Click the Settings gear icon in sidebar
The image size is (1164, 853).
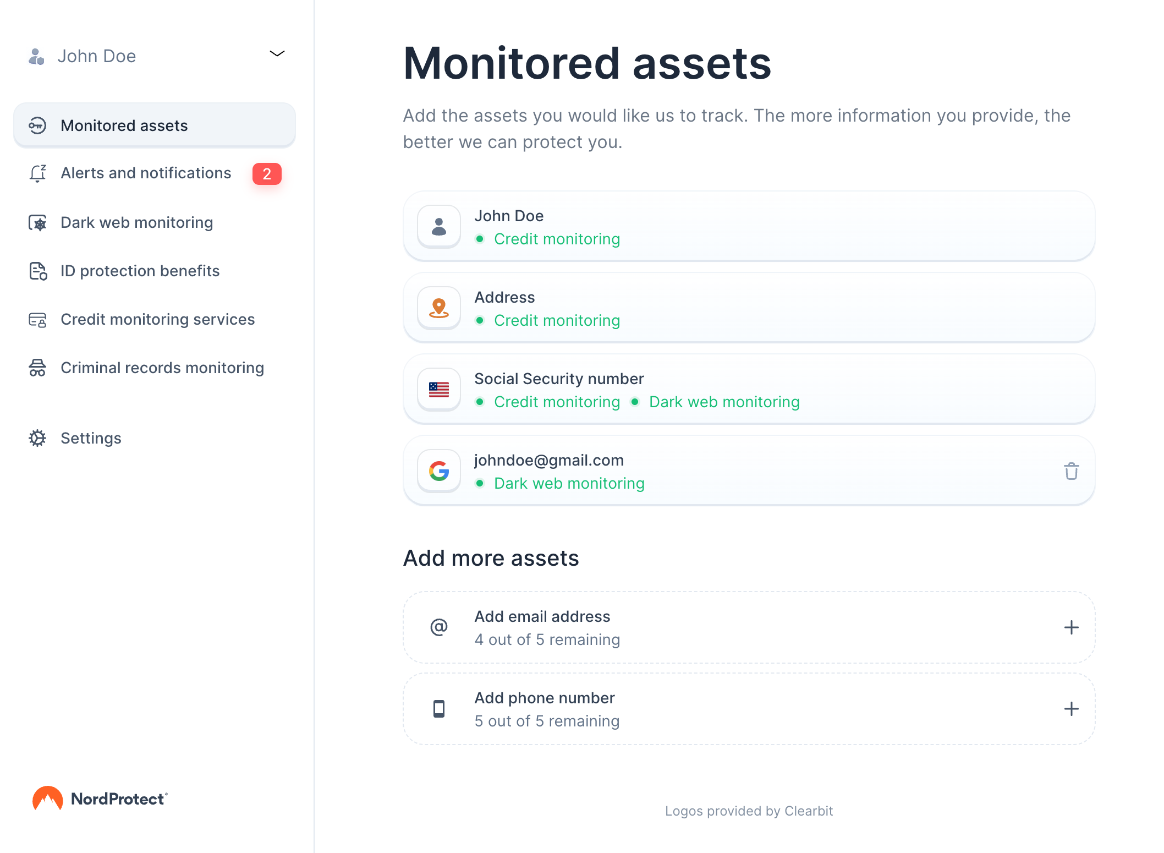(x=37, y=438)
